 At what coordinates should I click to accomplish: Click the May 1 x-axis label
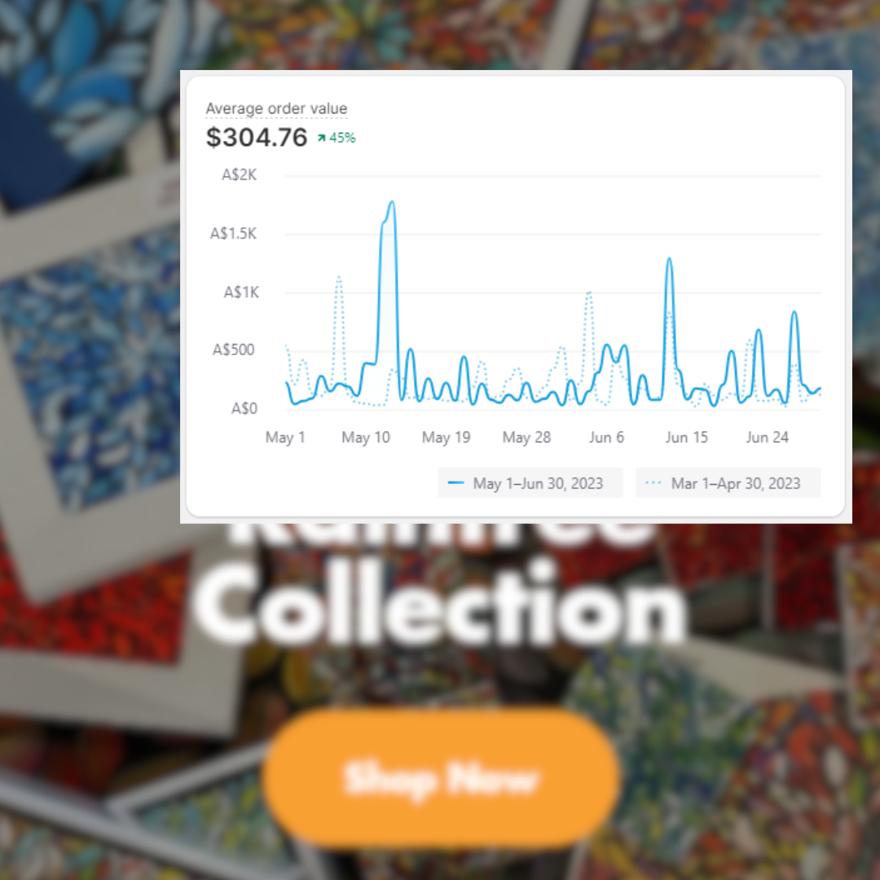pos(285,438)
